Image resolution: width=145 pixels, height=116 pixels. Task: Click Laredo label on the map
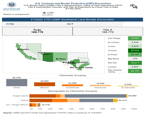pos(84,62)
